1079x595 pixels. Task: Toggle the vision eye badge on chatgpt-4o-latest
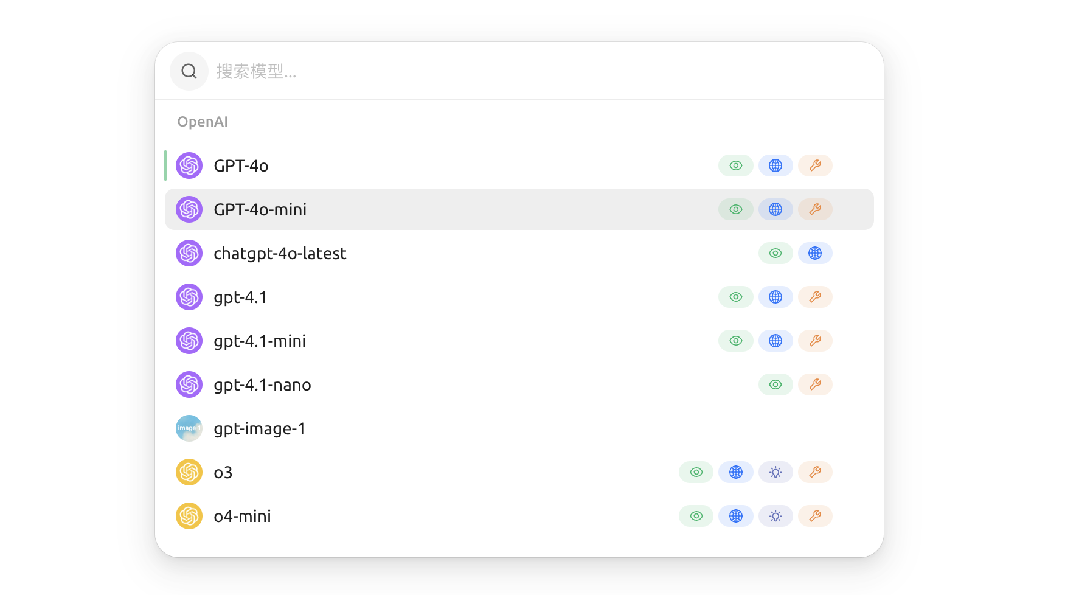point(775,253)
